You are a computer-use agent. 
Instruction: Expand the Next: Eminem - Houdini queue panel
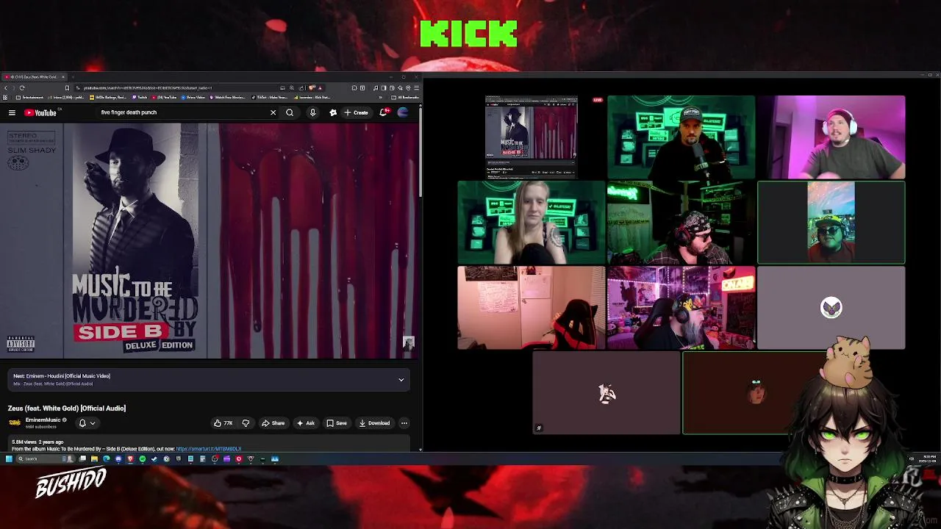click(401, 380)
